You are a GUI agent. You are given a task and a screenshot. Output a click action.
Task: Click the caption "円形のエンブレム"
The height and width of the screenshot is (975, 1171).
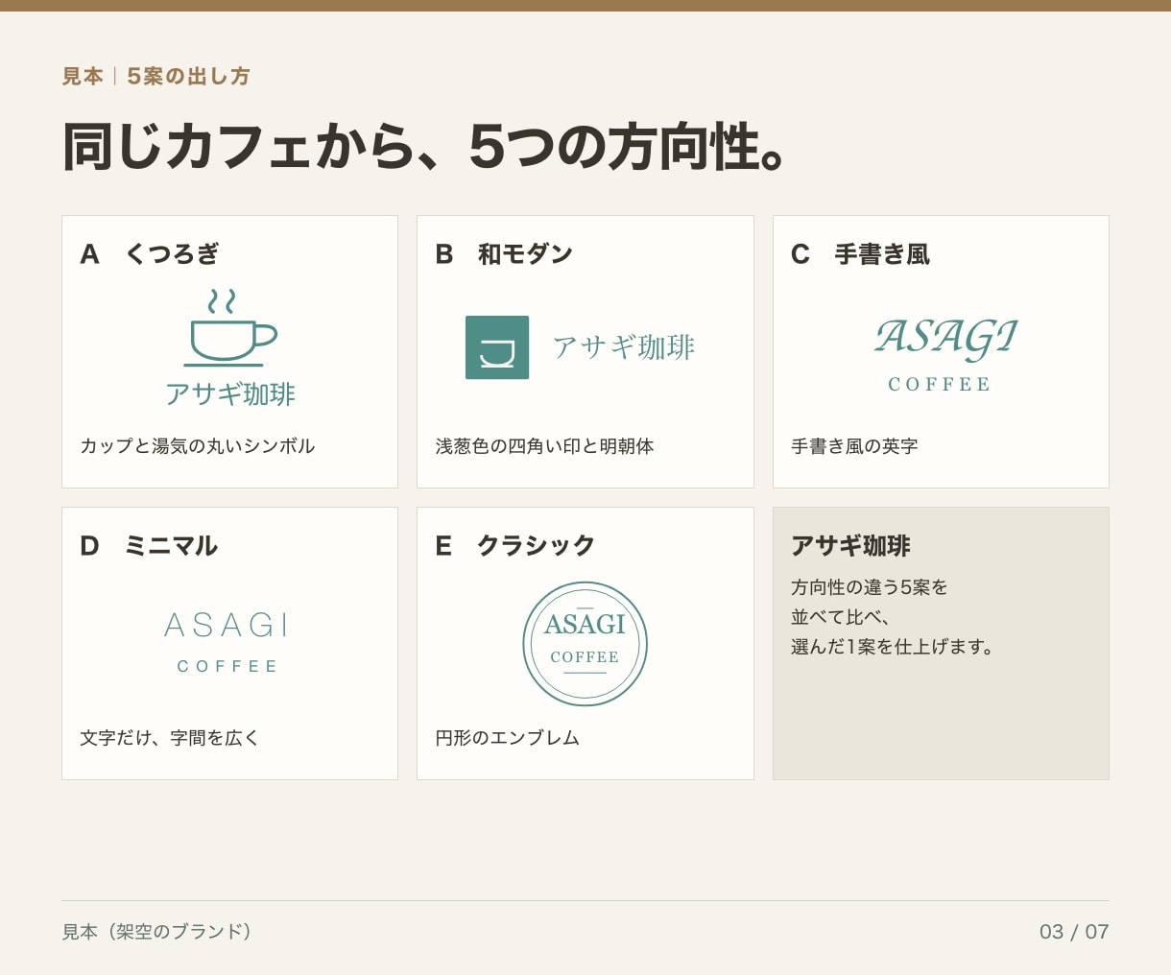pos(507,738)
